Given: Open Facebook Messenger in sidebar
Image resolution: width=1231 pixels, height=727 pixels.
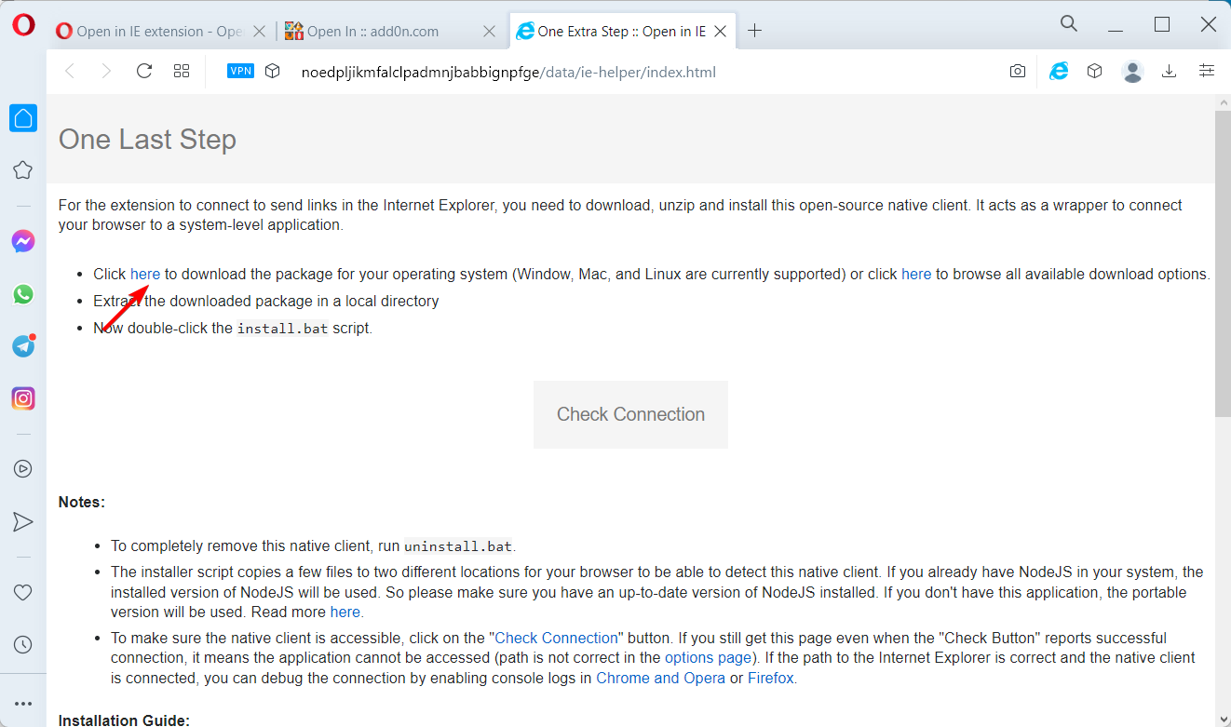Looking at the screenshot, I should coord(23,242).
